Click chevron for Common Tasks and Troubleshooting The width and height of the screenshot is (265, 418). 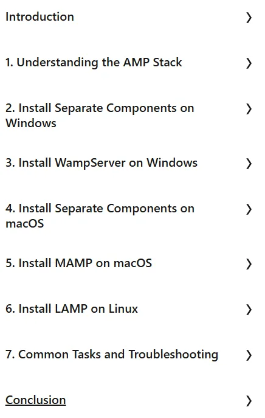point(249,355)
